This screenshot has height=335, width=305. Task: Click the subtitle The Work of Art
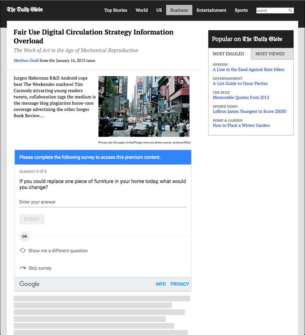click(76, 50)
